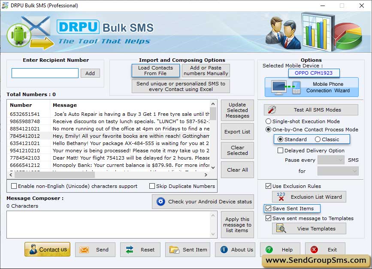Click into the Message Composer text area
The image size is (372, 269).
[x=109, y=224]
